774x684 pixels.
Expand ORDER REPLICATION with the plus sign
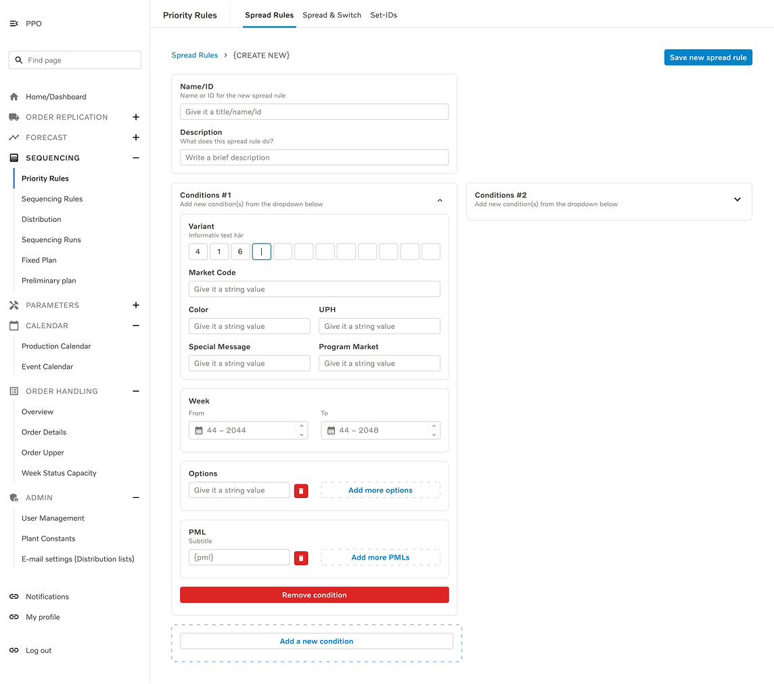click(136, 117)
